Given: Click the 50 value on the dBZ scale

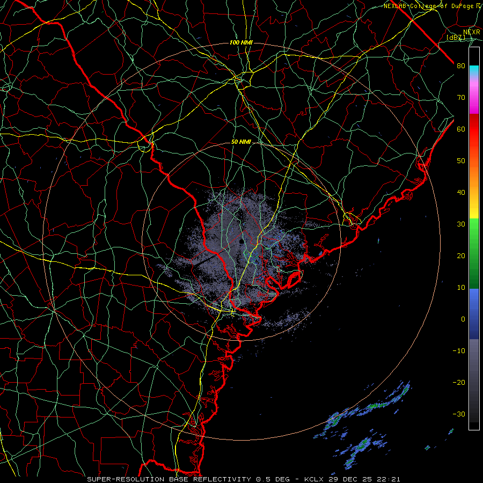Looking at the screenshot, I should click(x=461, y=161).
